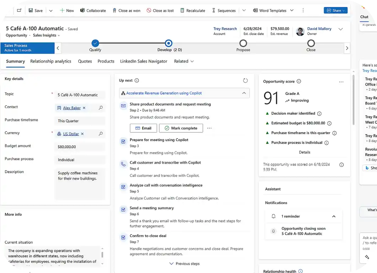Switch to the Relationship analytics tab
Screen dimensions: 377x273
pyautogui.click(x=51, y=61)
